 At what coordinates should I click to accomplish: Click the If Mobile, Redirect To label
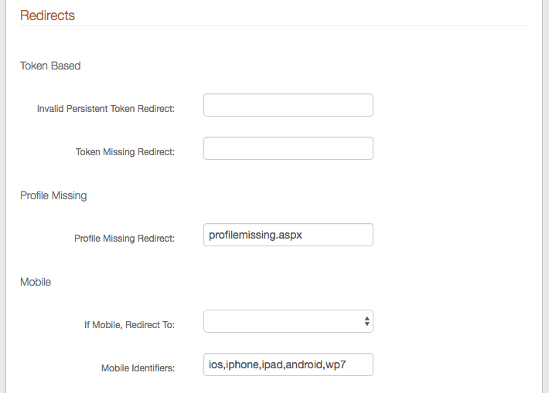(x=129, y=325)
